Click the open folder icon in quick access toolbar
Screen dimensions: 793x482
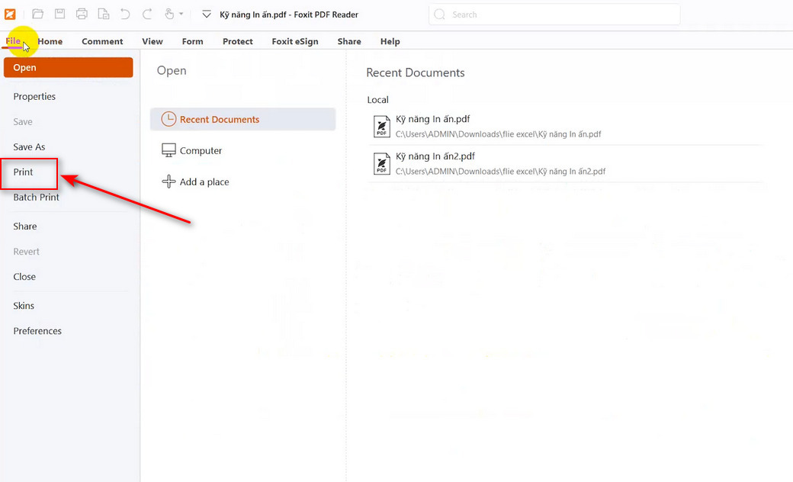[x=37, y=14]
